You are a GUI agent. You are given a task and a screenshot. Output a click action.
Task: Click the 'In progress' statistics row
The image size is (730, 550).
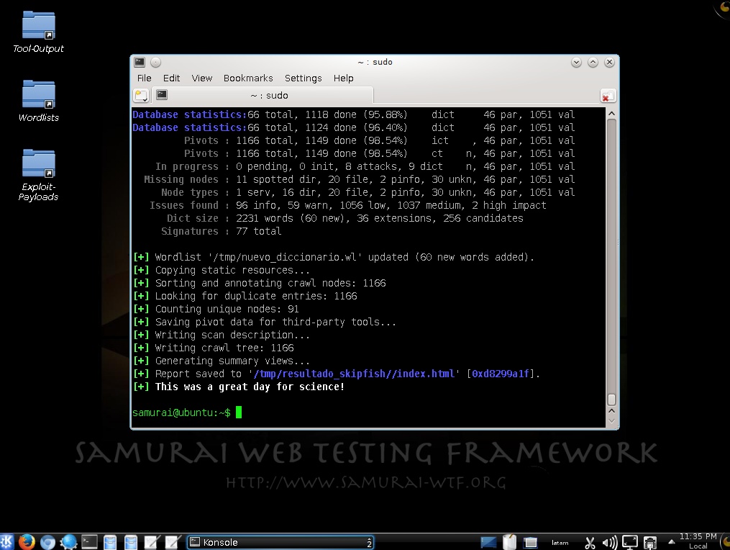point(365,166)
